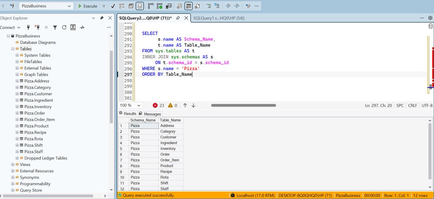Click Comment out selected lines icon

tap(208, 6)
